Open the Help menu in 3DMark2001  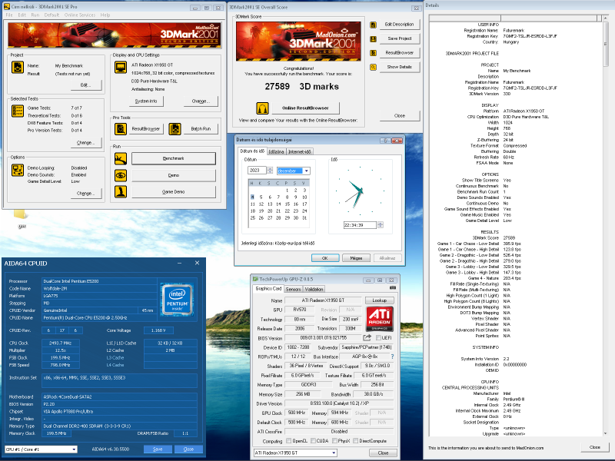105,15
